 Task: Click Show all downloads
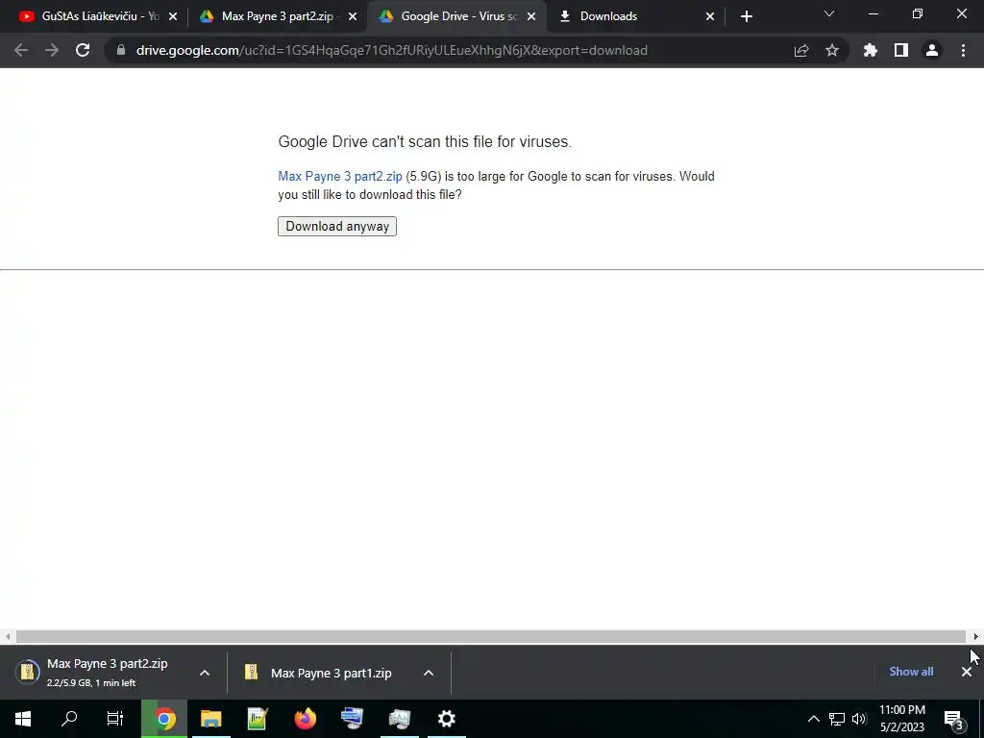(911, 672)
